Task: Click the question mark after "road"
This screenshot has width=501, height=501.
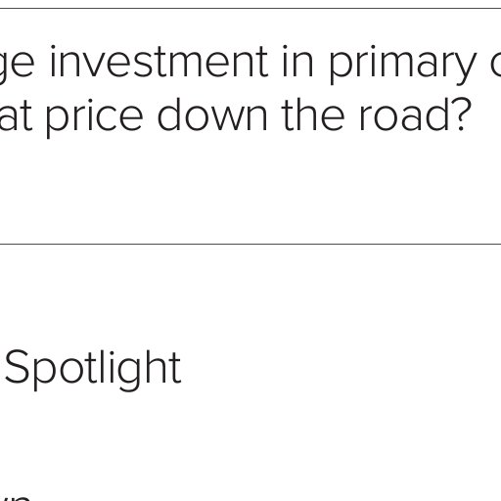Action: point(461,114)
